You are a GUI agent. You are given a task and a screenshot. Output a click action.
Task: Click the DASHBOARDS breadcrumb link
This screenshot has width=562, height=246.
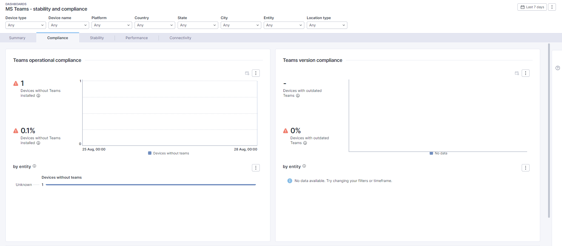pos(16,4)
